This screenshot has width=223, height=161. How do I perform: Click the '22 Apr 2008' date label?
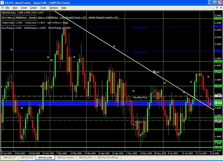point(118,153)
